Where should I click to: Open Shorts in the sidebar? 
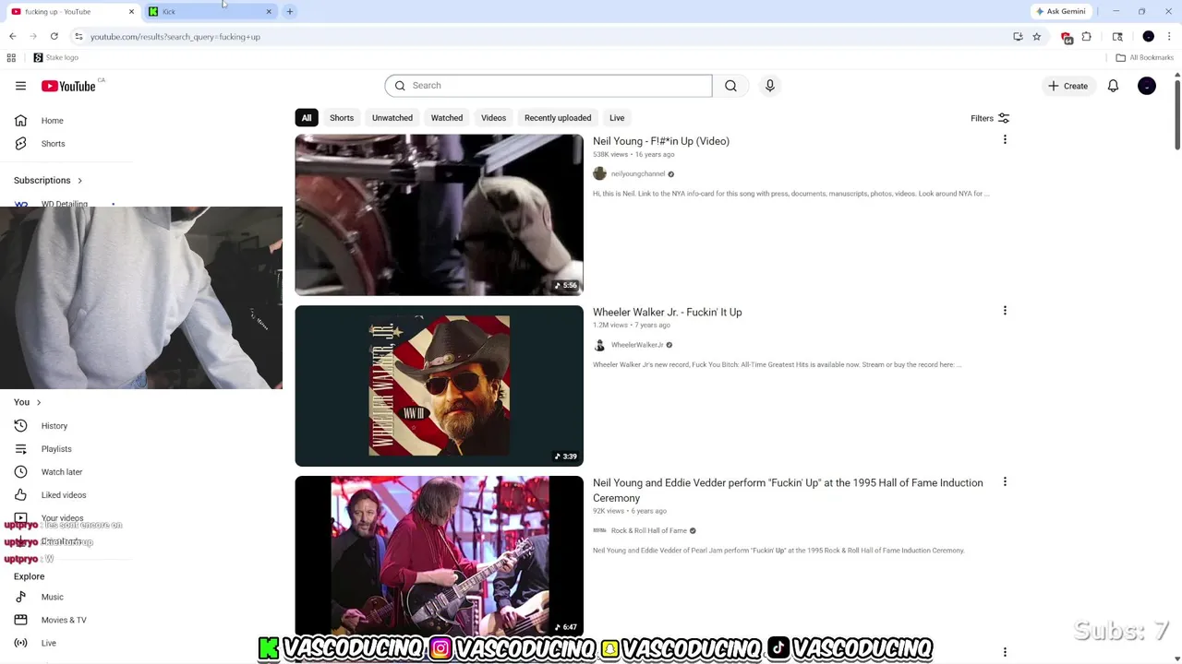point(53,144)
